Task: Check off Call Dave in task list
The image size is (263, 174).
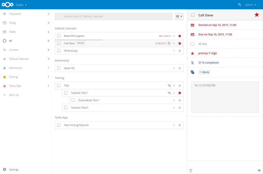Action: [59, 43]
